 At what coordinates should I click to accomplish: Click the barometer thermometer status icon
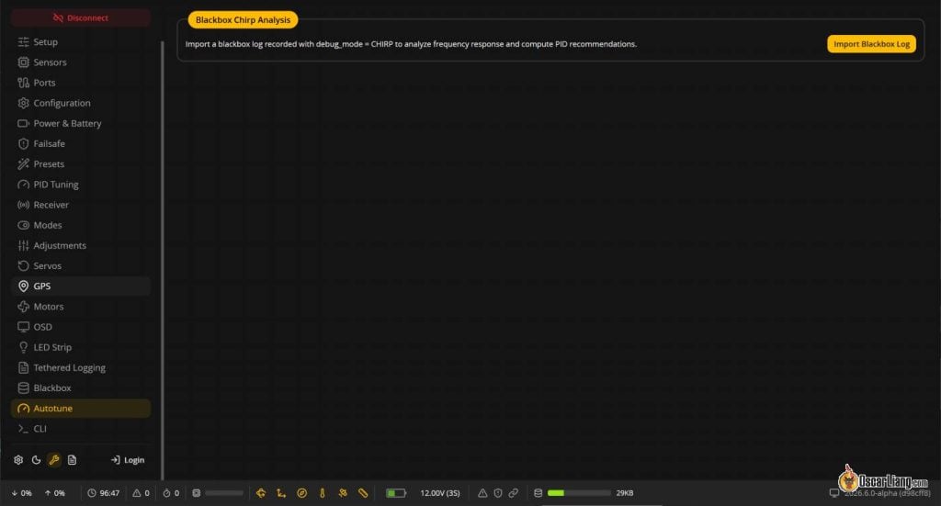[323, 493]
